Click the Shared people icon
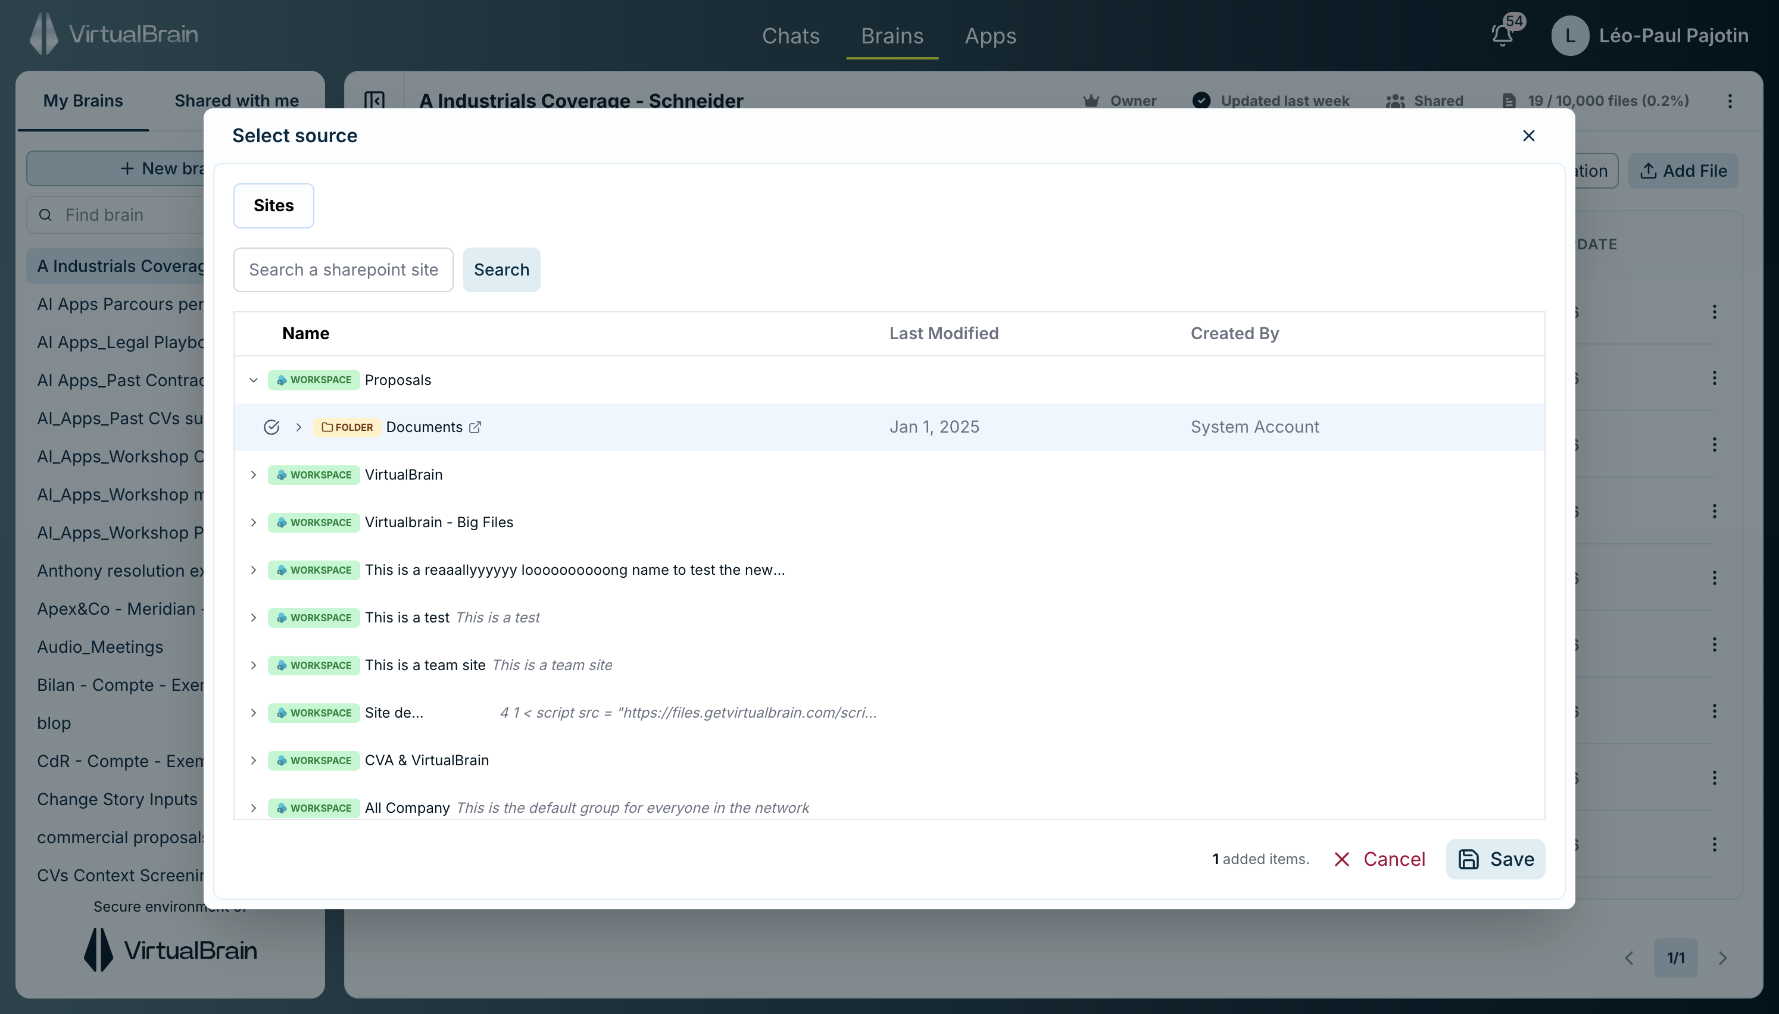The height and width of the screenshot is (1014, 1779). 1395,101
